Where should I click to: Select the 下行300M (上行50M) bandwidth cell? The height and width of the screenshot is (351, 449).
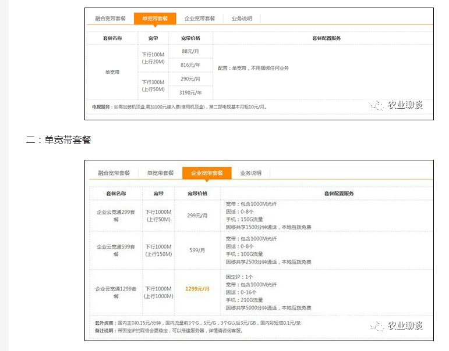[153, 86]
